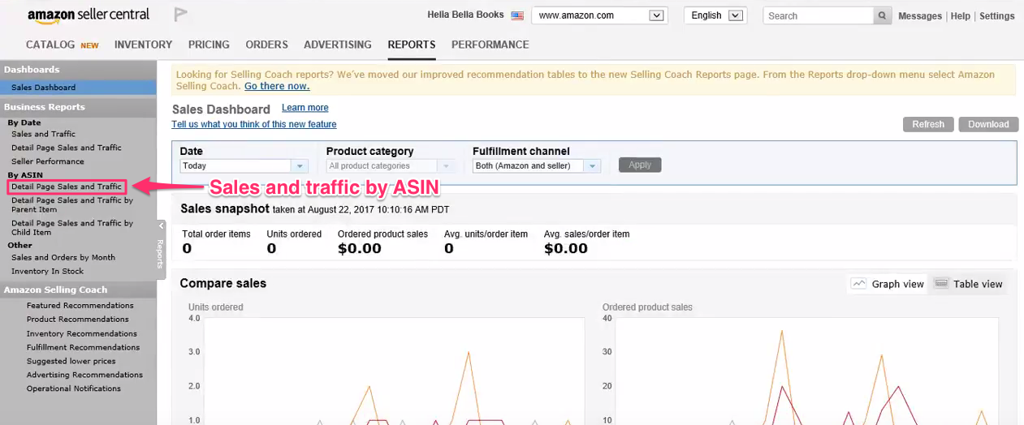Open Detail Page Sales by Child Item
The height and width of the screenshot is (425, 1024).
click(x=72, y=227)
